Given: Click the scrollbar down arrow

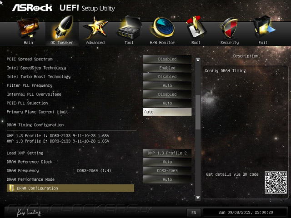Looking at the screenshot, I should click(x=198, y=198).
